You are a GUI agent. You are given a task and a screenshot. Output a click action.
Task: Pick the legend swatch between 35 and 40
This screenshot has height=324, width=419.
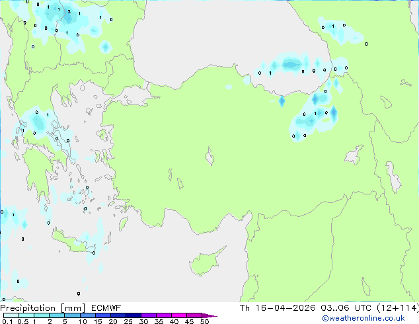point(164,315)
